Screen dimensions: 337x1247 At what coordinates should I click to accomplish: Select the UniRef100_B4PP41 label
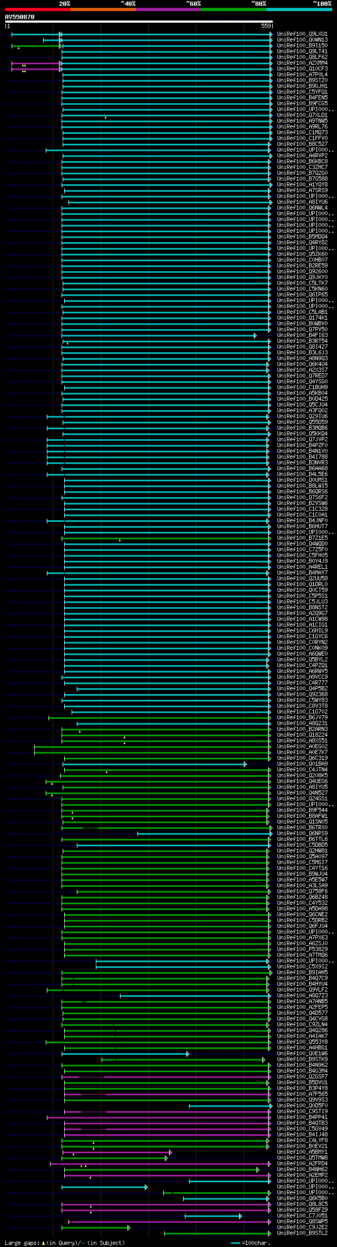pos(302,1117)
